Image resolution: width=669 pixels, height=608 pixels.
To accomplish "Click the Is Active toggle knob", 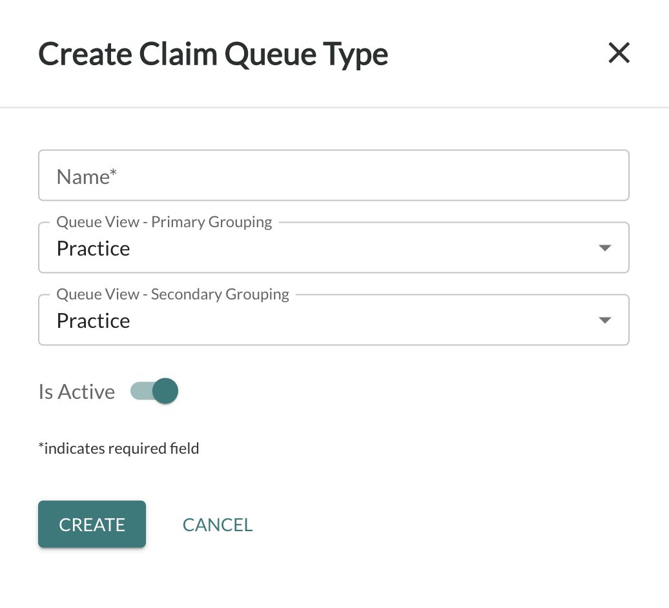I will tap(165, 391).
